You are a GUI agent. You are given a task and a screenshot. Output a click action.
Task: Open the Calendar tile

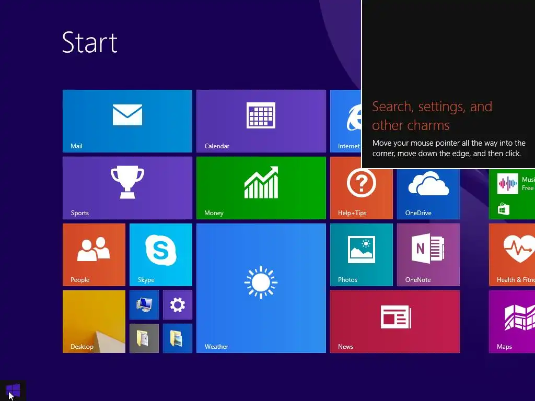point(261,121)
